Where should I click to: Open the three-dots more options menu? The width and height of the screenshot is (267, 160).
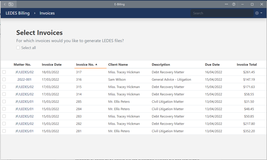(x=226, y=4)
